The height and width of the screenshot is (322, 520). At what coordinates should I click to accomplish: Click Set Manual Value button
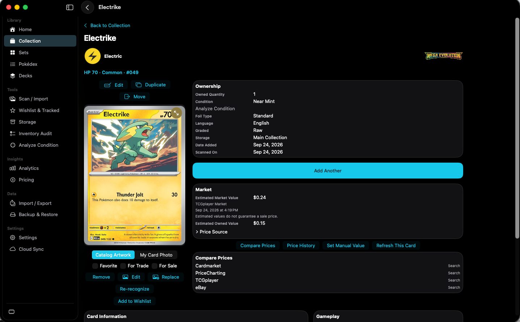click(x=346, y=245)
